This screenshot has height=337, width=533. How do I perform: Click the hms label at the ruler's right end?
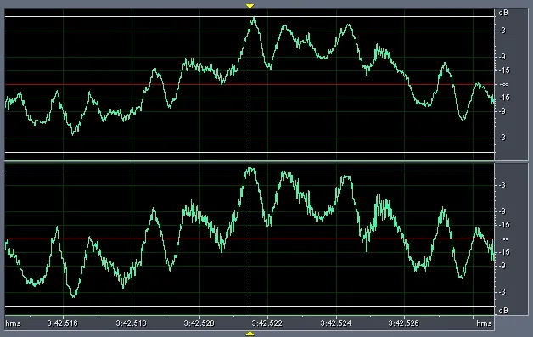[x=484, y=323]
